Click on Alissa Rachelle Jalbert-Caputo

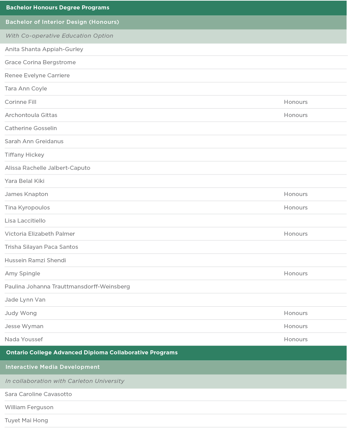[47, 168]
